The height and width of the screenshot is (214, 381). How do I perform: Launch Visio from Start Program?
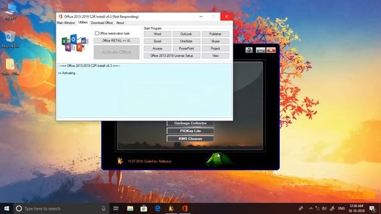(216, 56)
